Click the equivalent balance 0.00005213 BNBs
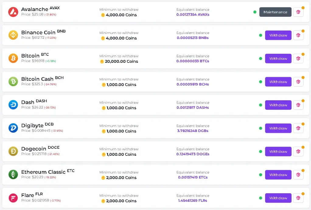The image size is (311, 210). pos(193,38)
